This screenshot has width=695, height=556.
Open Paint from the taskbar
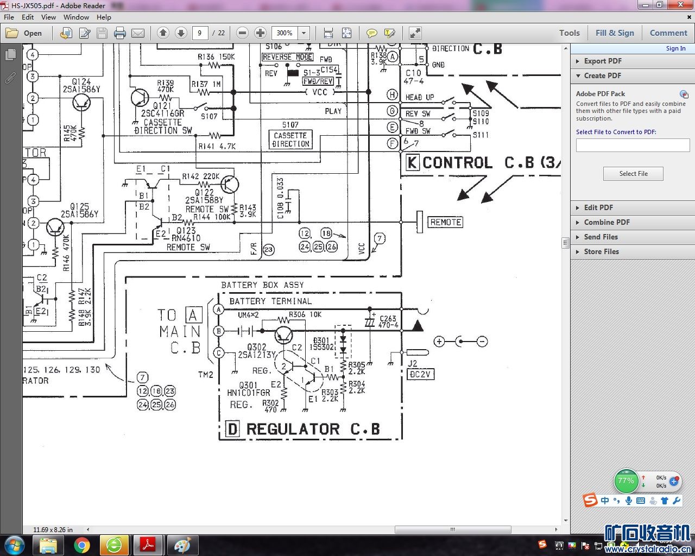tap(182, 545)
